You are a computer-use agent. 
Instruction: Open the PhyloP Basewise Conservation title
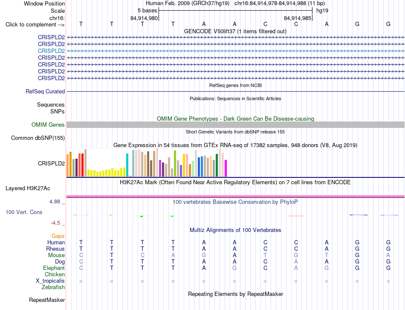coord(235,202)
